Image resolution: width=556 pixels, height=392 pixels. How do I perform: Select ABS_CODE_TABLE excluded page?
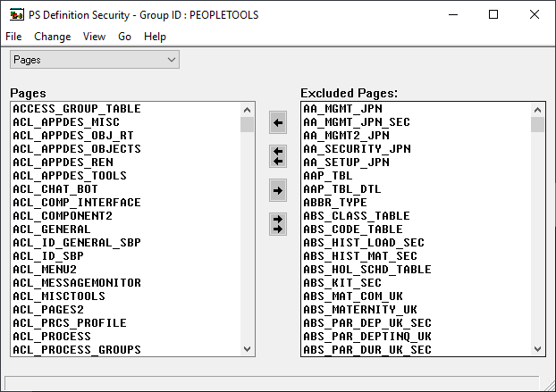click(417, 229)
